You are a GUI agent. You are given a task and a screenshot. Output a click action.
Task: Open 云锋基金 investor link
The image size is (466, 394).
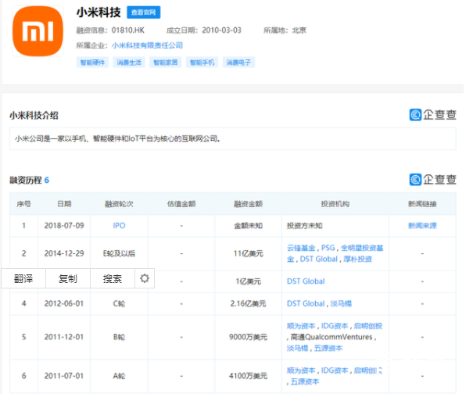point(301,248)
